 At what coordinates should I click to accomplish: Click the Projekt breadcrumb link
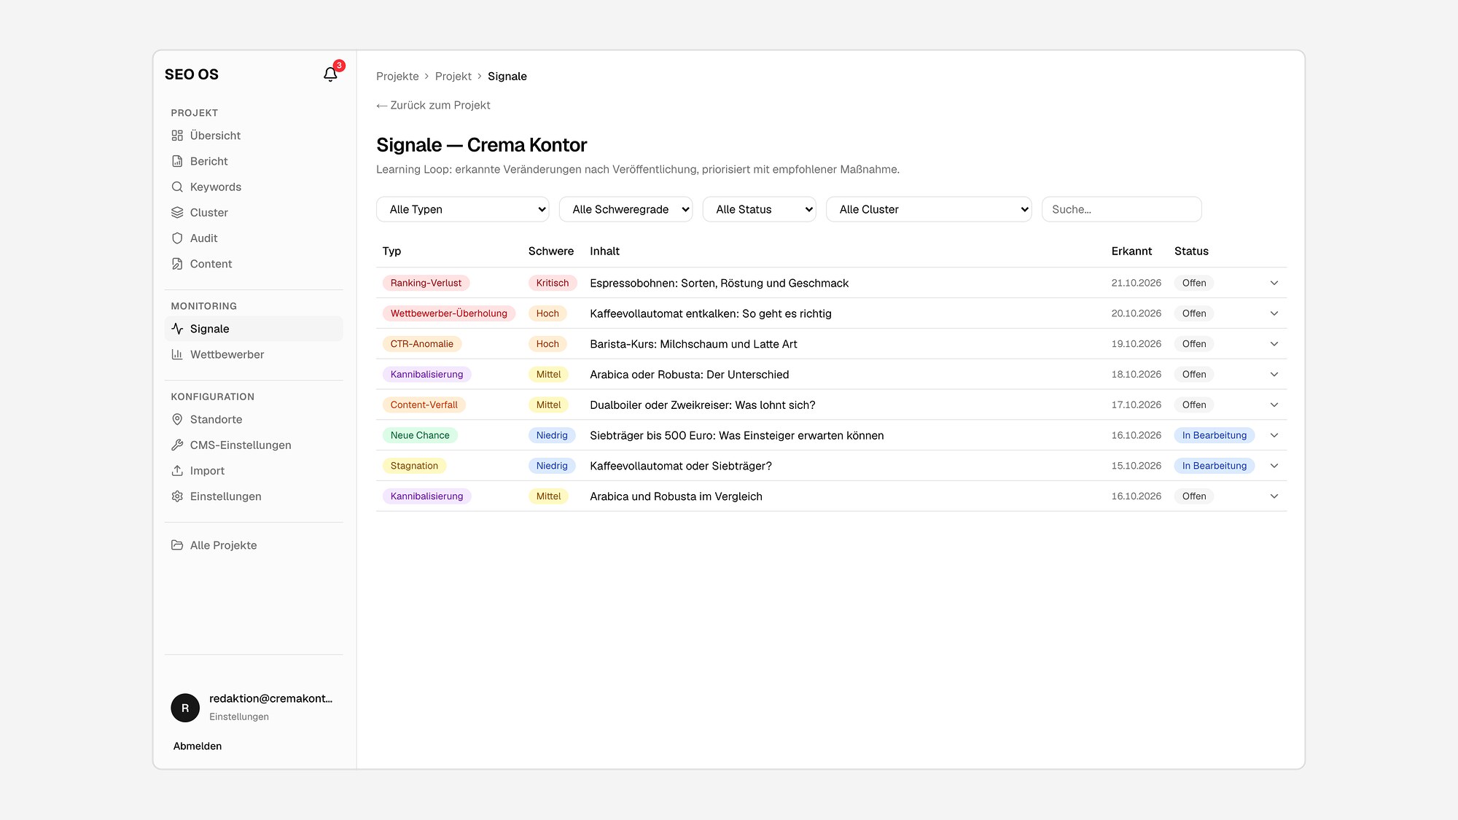pos(453,77)
